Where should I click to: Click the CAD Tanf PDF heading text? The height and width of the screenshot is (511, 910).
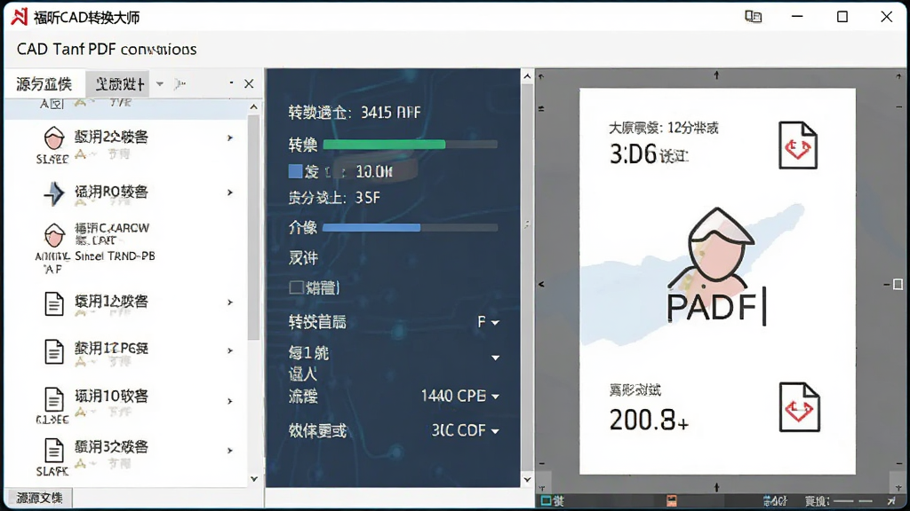pos(107,50)
